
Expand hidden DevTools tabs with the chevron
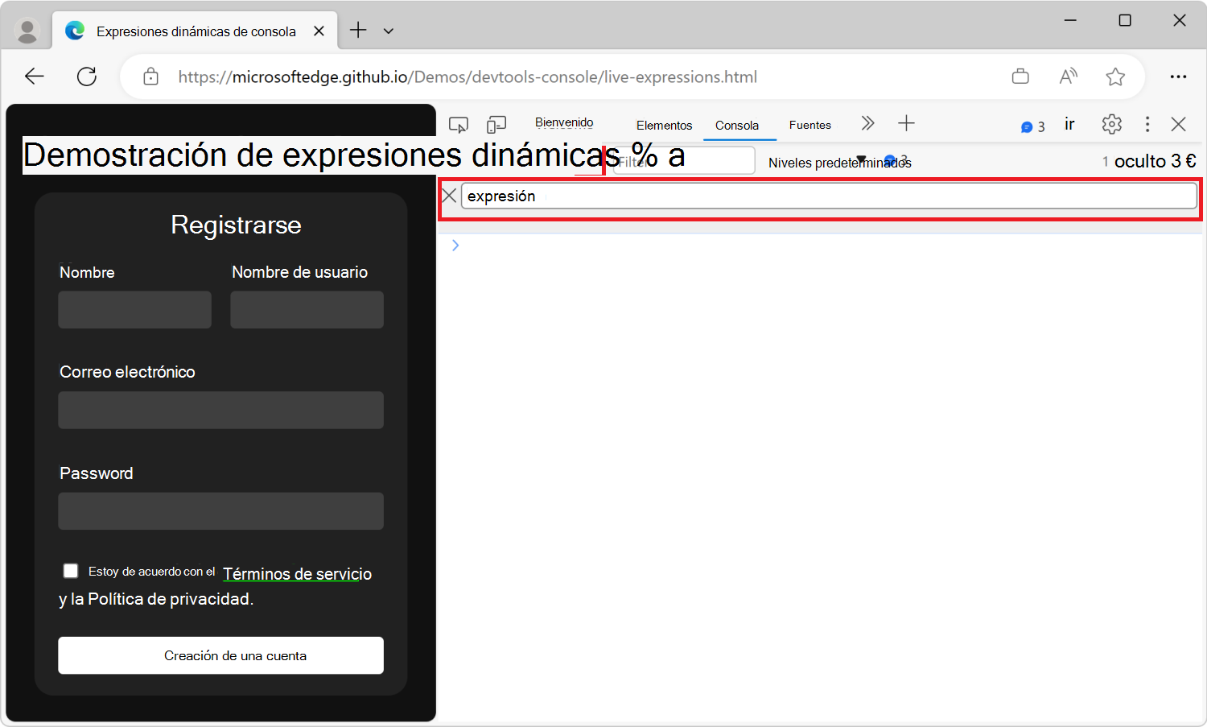tap(867, 123)
